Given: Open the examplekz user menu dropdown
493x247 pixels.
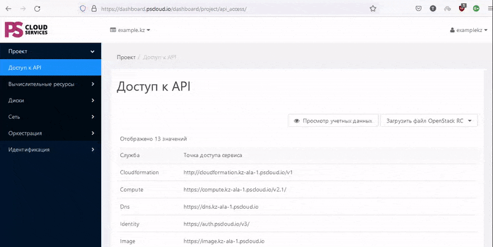Looking at the screenshot, I should [469, 30].
